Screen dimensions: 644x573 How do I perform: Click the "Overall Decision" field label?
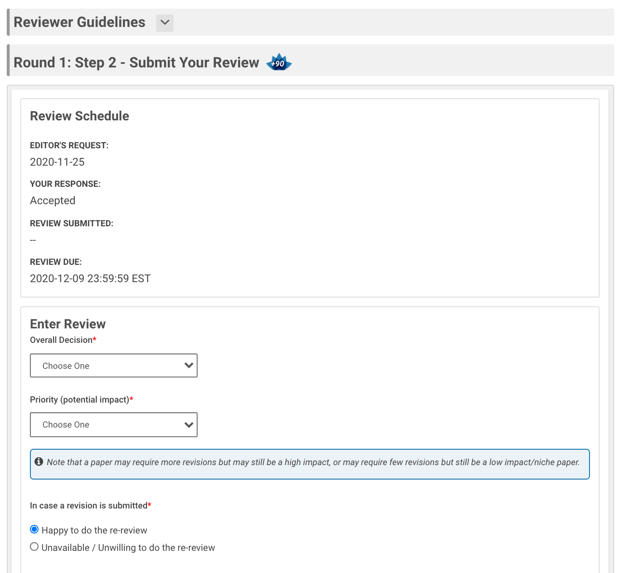[61, 340]
